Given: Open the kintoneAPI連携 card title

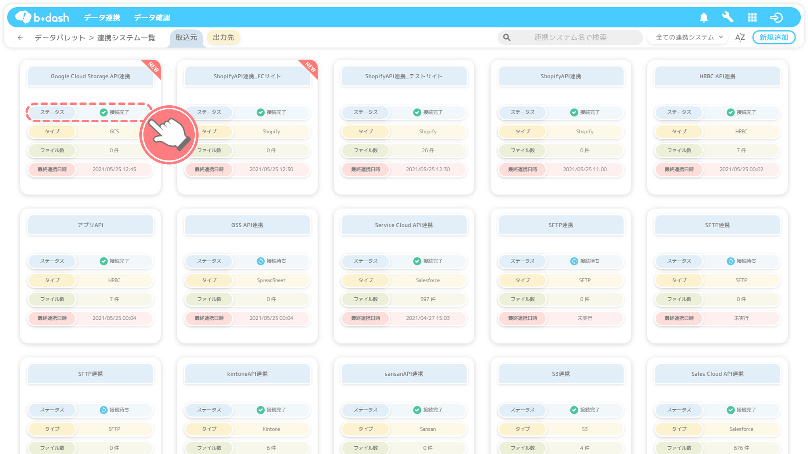Looking at the screenshot, I should (x=247, y=374).
